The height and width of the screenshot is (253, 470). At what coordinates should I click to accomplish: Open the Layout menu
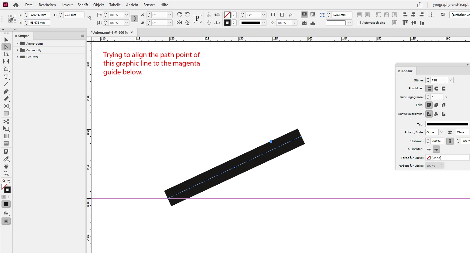[x=67, y=5]
